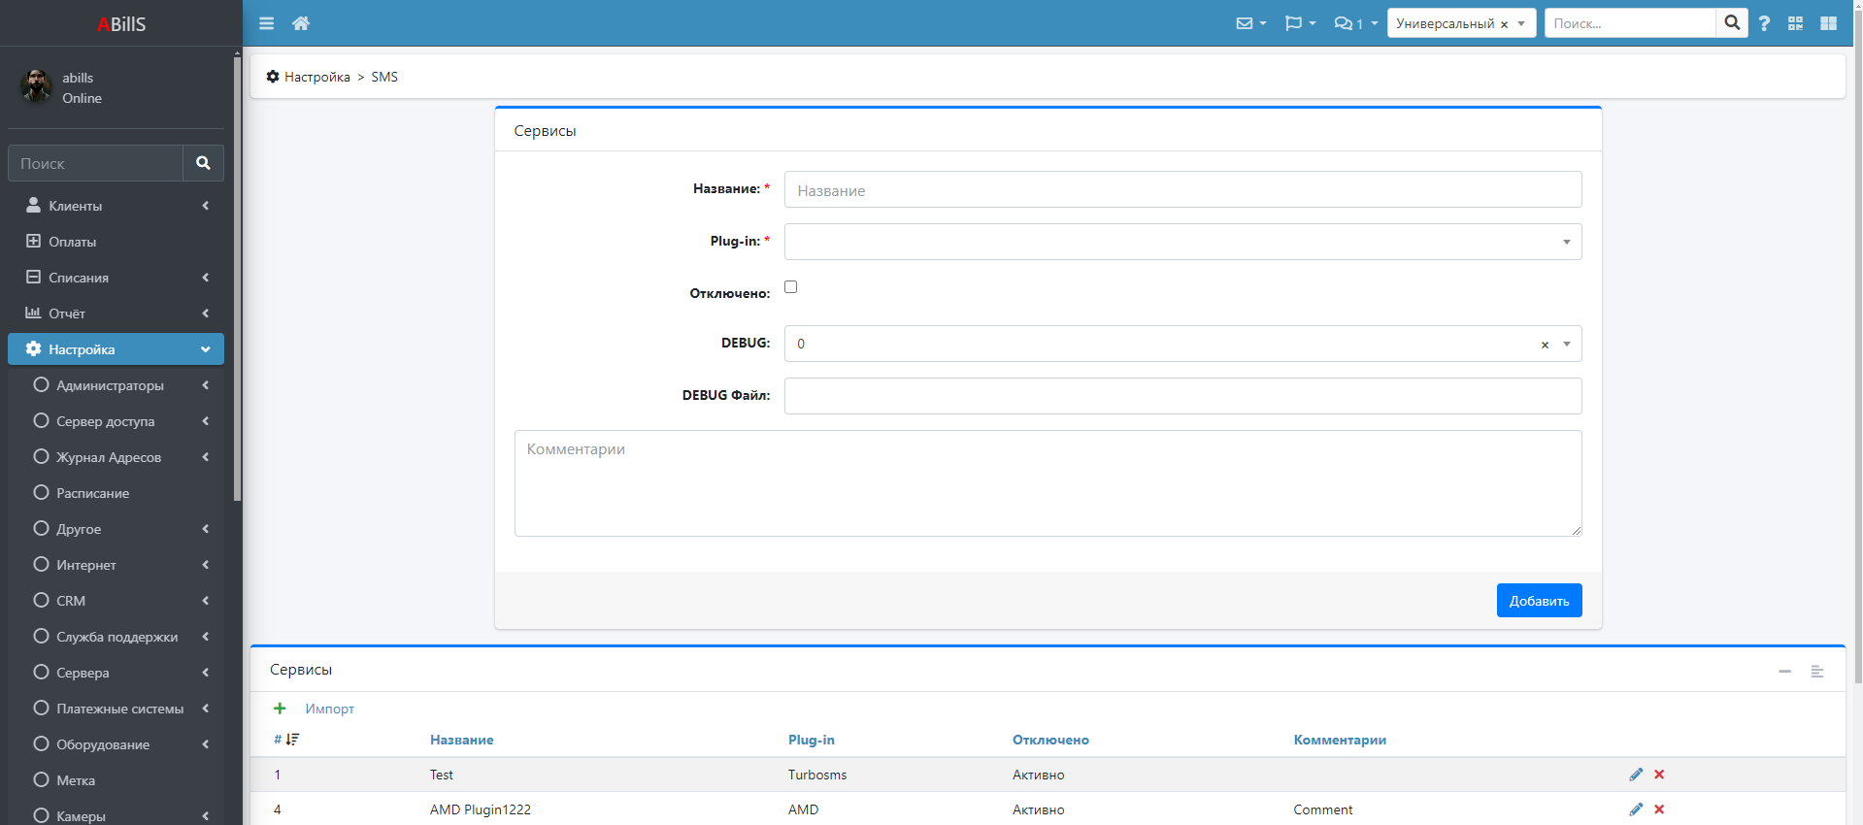Click the sidebar Поиск field
1863x825 pixels.
click(x=95, y=163)
